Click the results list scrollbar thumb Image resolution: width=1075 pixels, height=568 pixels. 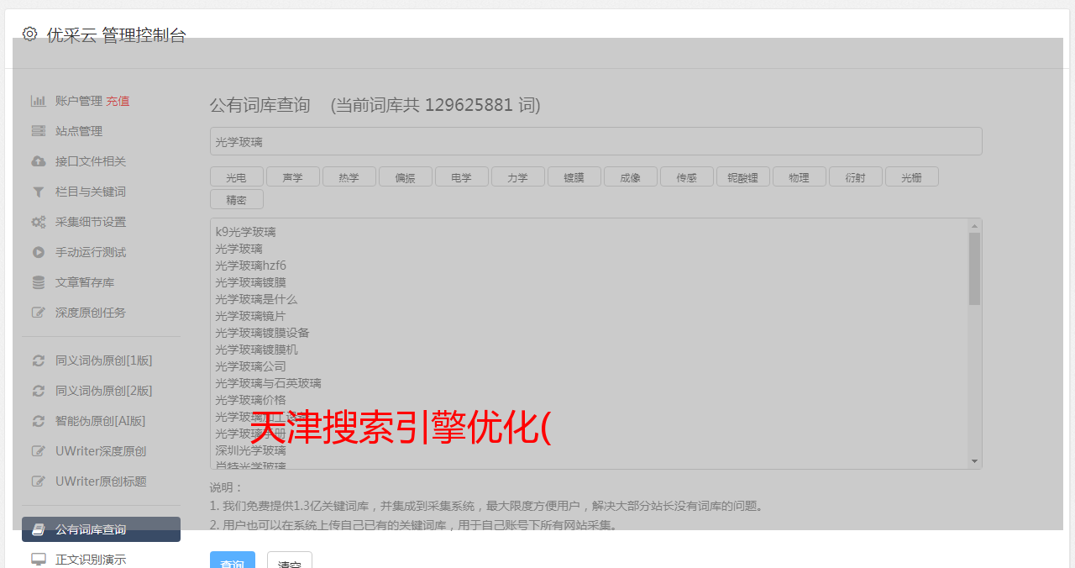pos(974,269)
